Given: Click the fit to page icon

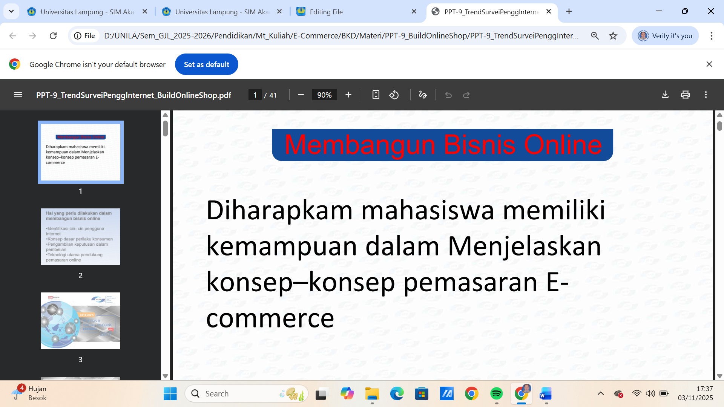Looking at the screenshot, I should click(x=376, y=95).
